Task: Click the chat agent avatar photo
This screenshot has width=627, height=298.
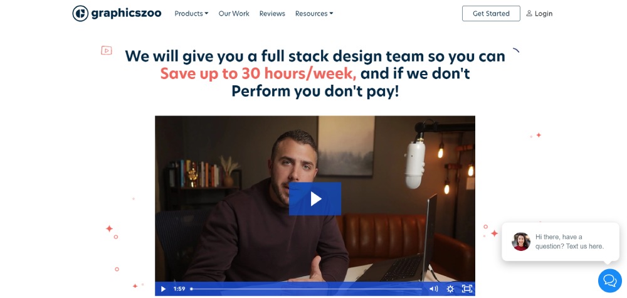Action: (x=521, y=242)
